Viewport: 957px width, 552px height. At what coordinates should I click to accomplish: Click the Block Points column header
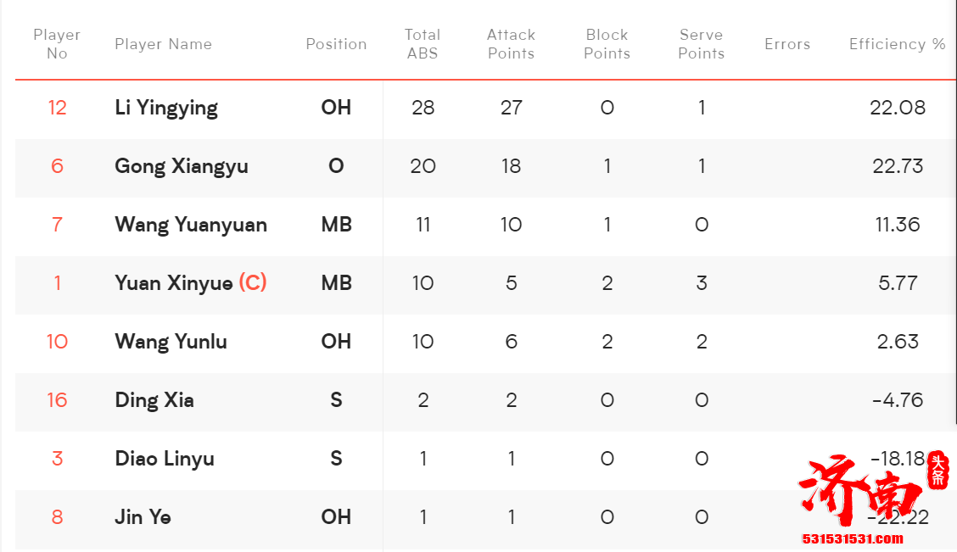(x=607, y=44)
